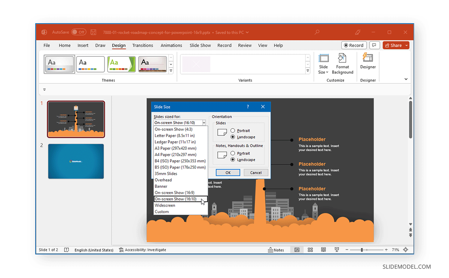The width and height of the screenshot is (449, 278).
Task: Switch to the Transitions tab
Action: pos(143,45)
